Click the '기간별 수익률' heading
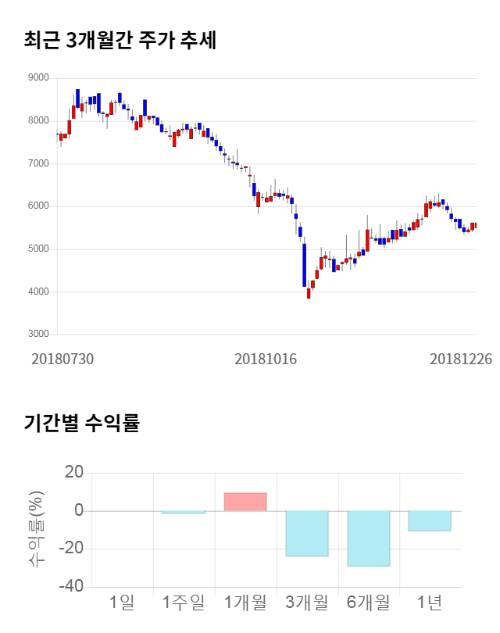This screenshot has width=500, height=633. point(81,423)
